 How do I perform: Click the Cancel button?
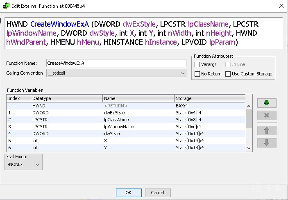[158, 193]
